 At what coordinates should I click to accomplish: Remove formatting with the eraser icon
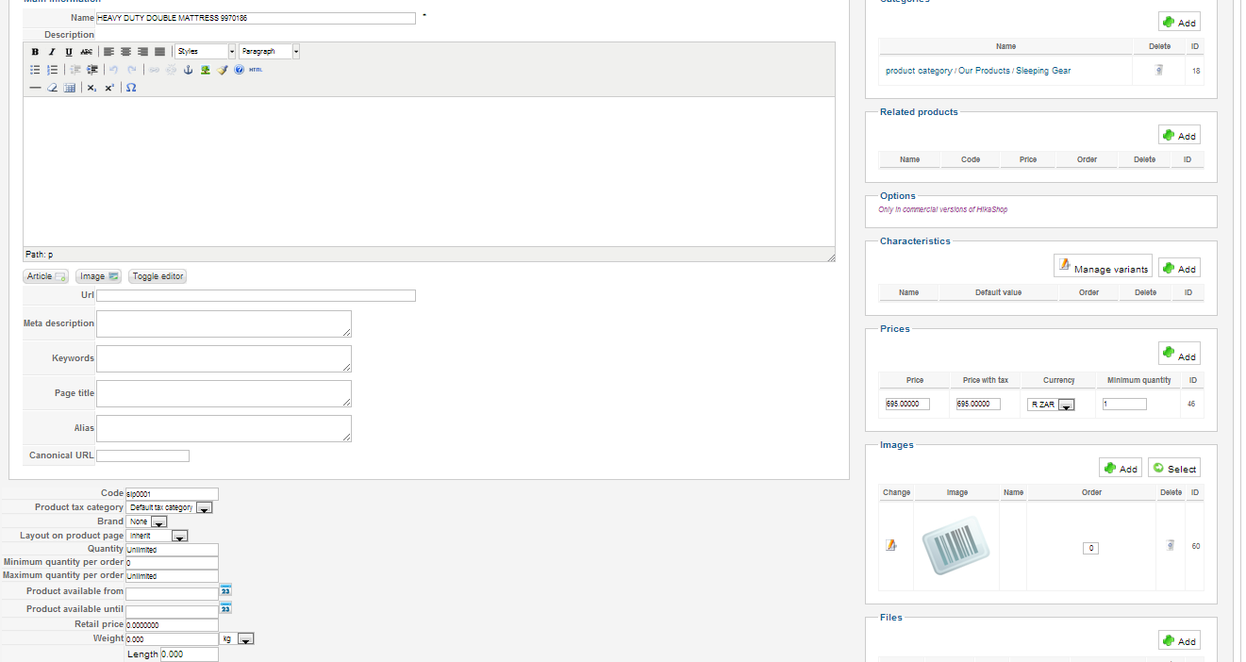[52, 88]
